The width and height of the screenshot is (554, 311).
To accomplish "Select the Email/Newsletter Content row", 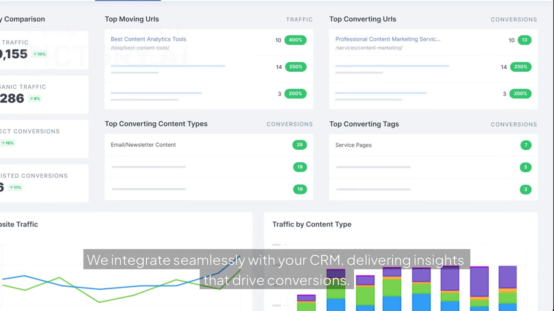I will pos(209,145).
